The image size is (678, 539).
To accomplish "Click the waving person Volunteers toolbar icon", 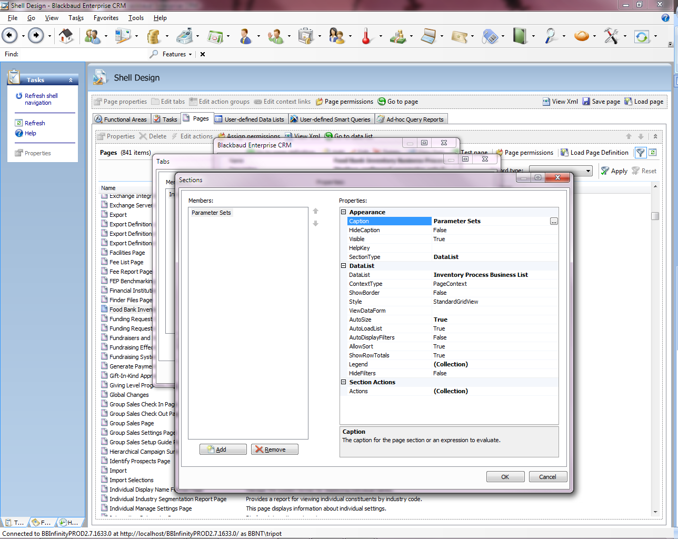I will (x=275, y=36).
